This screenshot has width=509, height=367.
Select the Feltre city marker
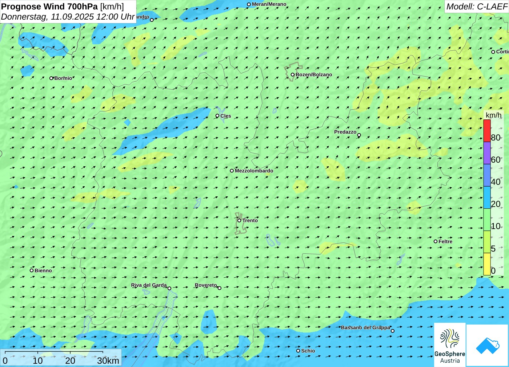point(436,241)
